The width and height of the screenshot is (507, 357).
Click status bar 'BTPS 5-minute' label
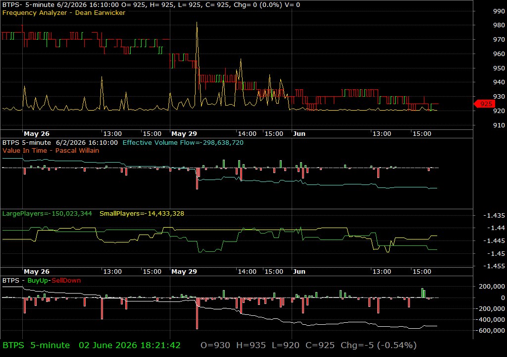click(x=36, y=345)
